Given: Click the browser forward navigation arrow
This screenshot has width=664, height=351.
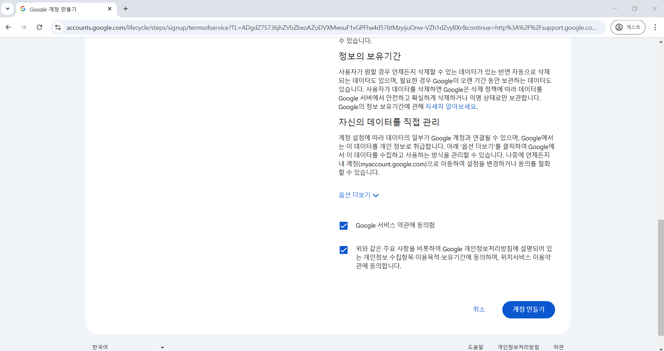Looking at the screenshot, I should [x=24, y=27].
